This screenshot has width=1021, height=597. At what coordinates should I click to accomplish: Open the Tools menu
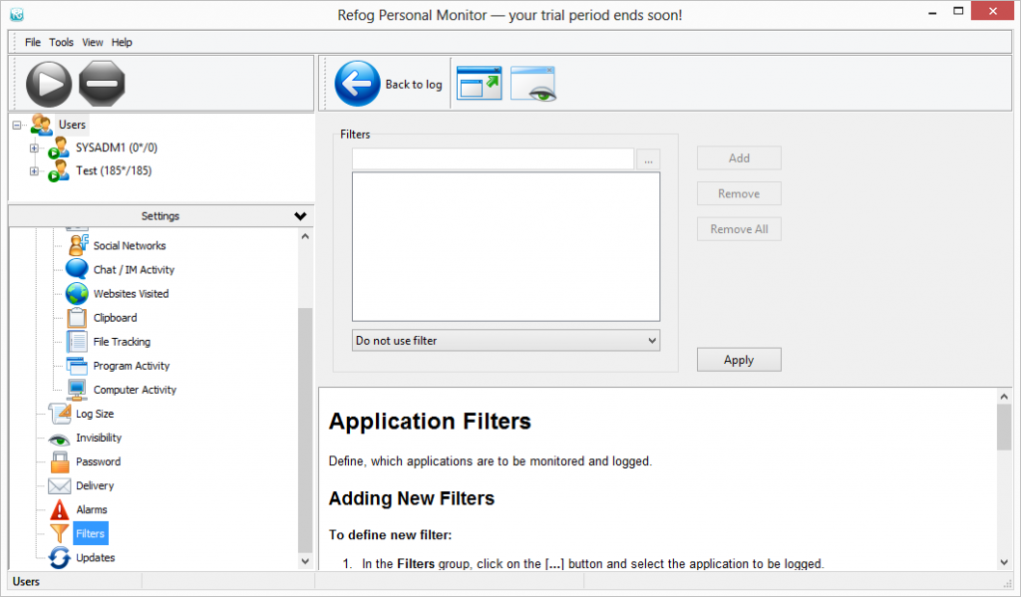62,43
